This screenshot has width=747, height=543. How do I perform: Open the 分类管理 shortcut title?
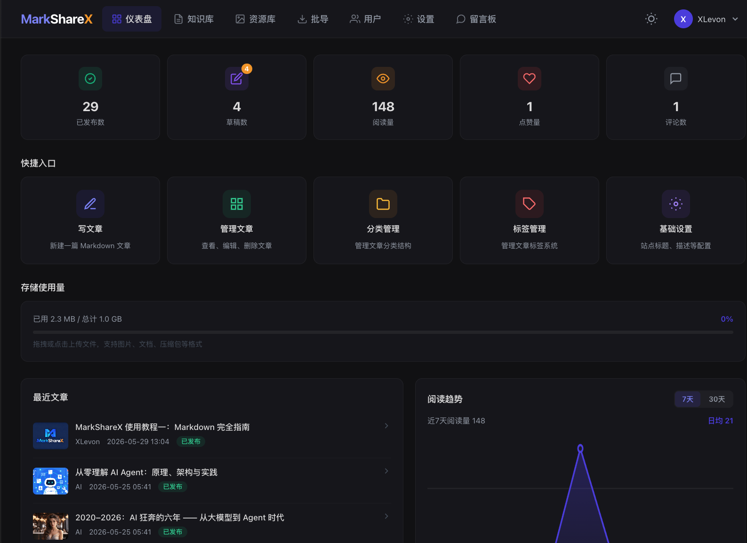[383, 229]
